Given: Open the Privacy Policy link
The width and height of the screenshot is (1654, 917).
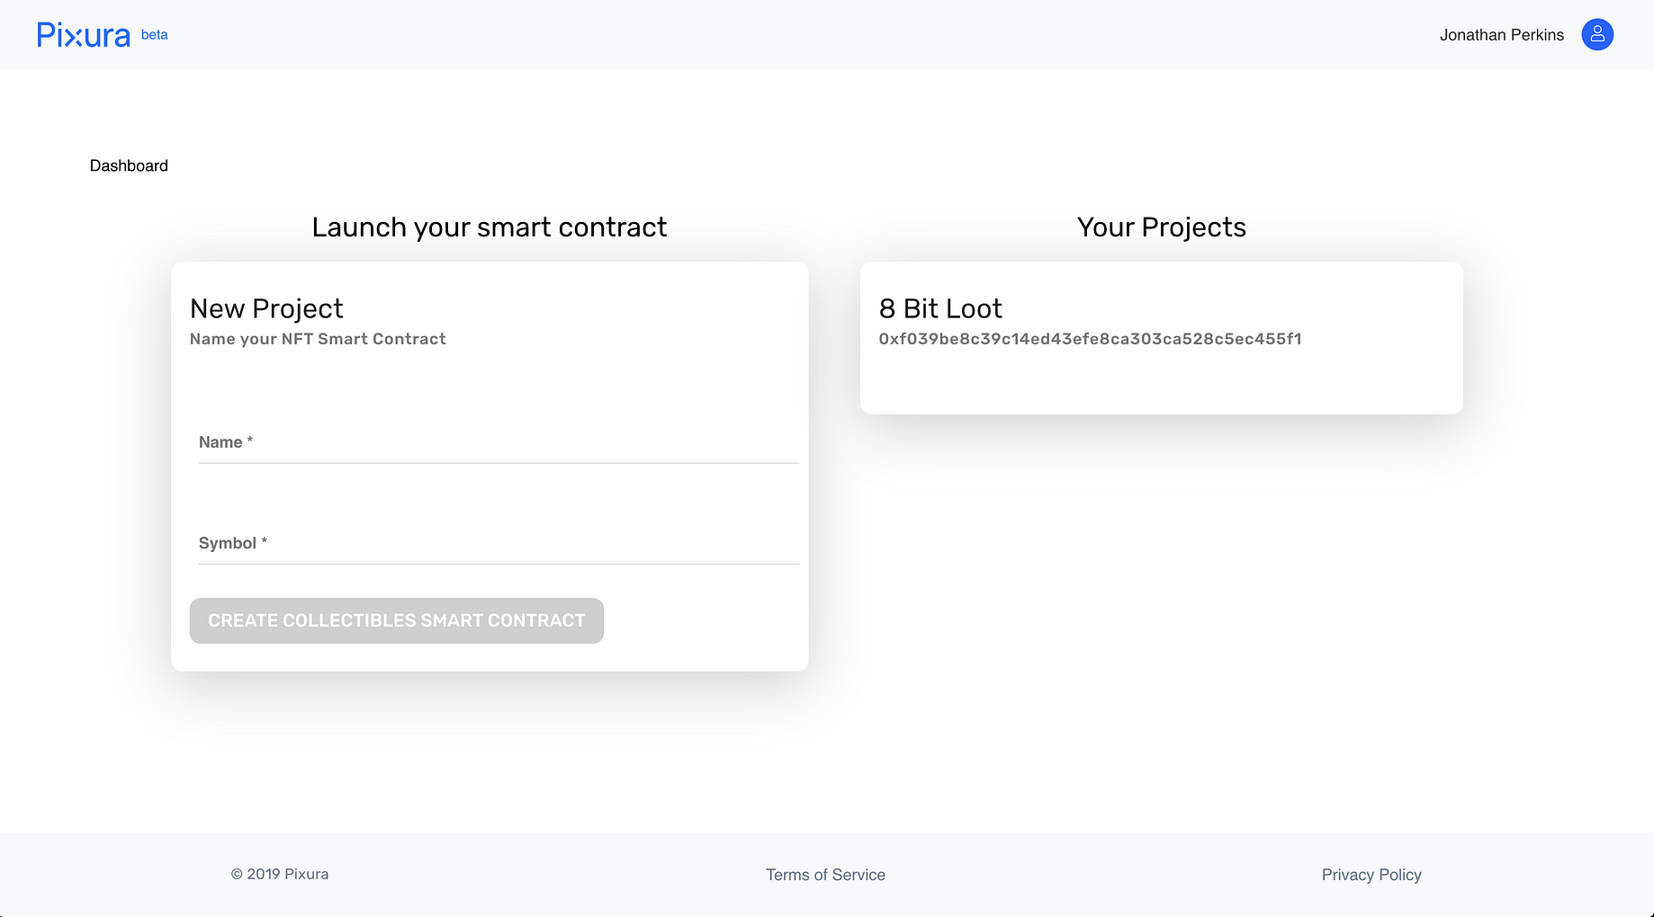Looking at the screenshot, I should pyautogui.click(x=1371, y=875).
